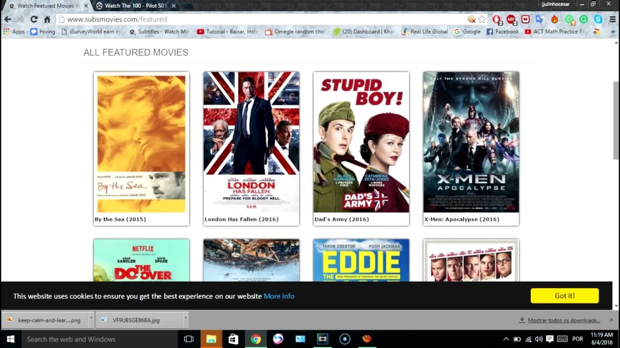Open Windows Store from taskbar
The image size is (620, 348).
233,339
